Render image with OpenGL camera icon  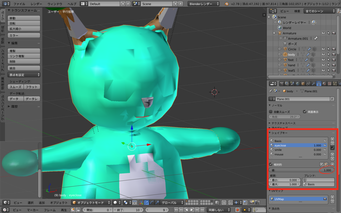(x=252, y=203)
